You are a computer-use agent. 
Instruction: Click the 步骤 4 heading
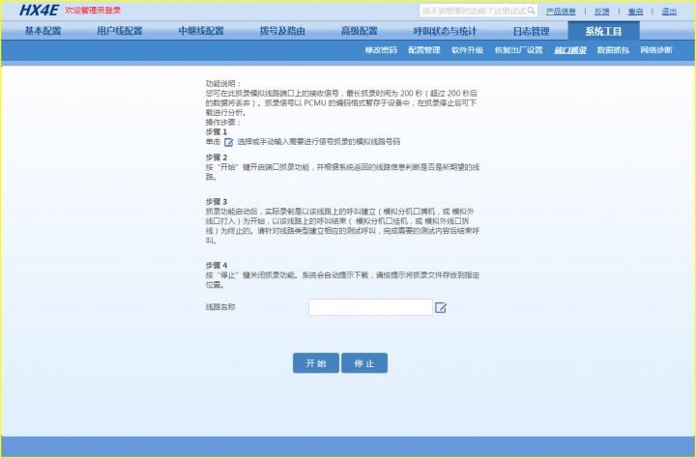point(217,266)
